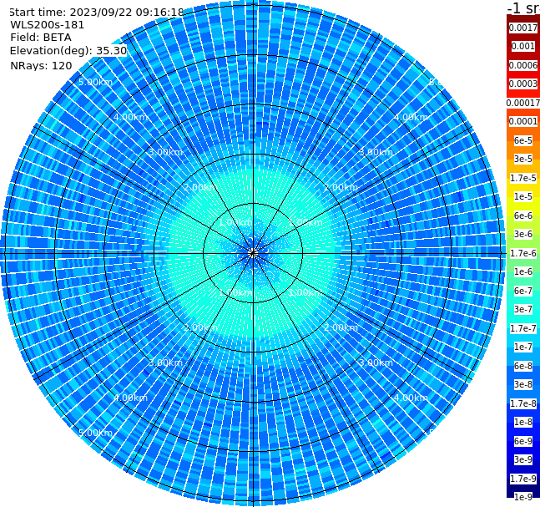The height and width of the screenshot is (507, 540).
Task: Select the upper-right 4.00km range label
Action: [411, 117]
